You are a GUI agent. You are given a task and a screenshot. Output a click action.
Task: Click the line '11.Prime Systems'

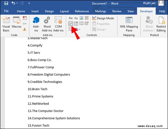(40, 96)
